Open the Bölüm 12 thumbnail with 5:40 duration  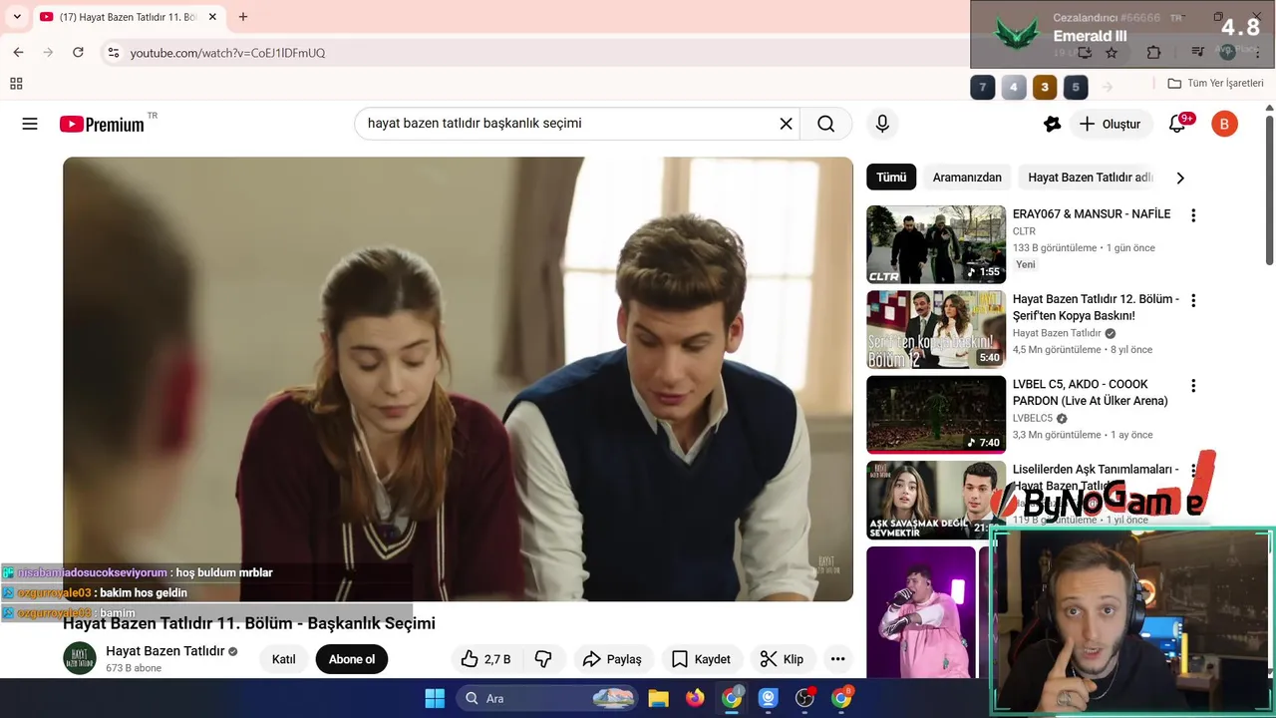click(x=936, y=329)
